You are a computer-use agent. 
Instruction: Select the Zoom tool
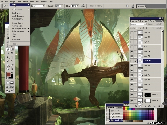(12, 69)
